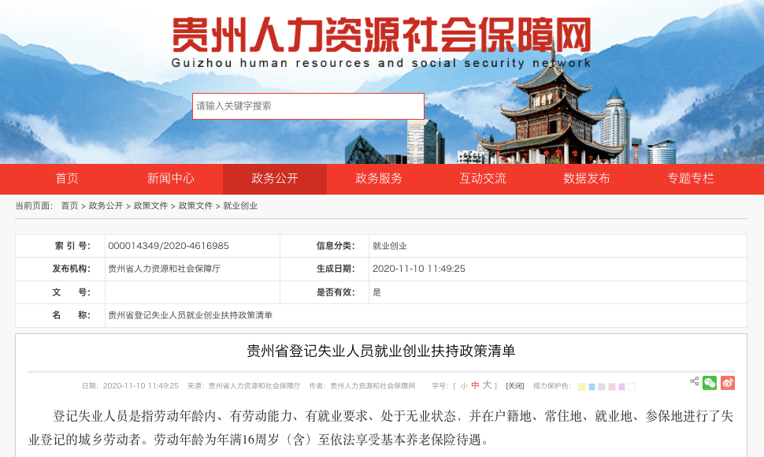Select the yellow eye-protection color
Viewport: 764px width, 457px height.
coord(582,387)
